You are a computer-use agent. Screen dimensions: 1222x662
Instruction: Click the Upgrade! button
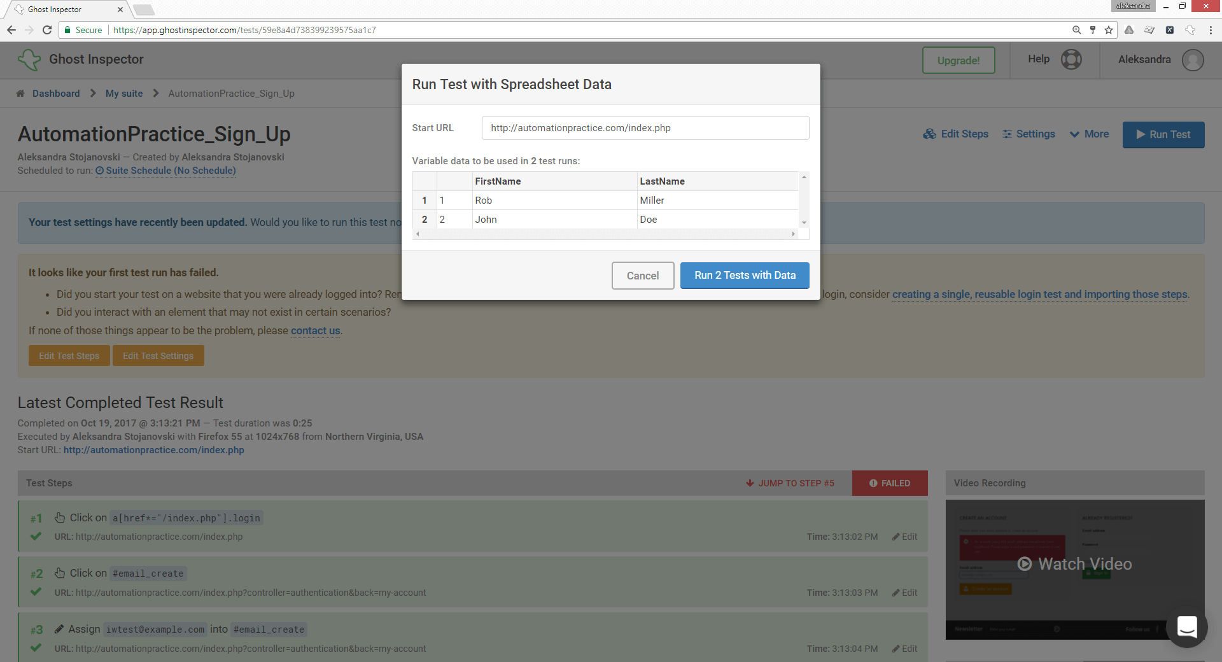tap(959, 60)
